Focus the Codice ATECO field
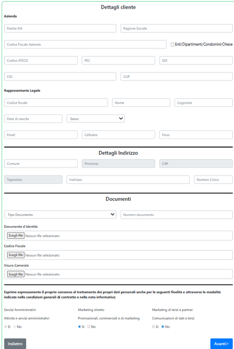The width and height of the screenshot is (234, 349). click(x=41, y=60)
